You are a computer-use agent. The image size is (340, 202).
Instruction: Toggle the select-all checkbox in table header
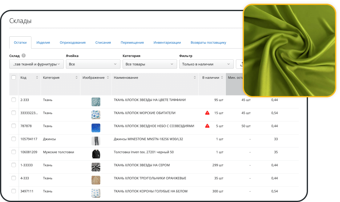[x=14, y=78]
